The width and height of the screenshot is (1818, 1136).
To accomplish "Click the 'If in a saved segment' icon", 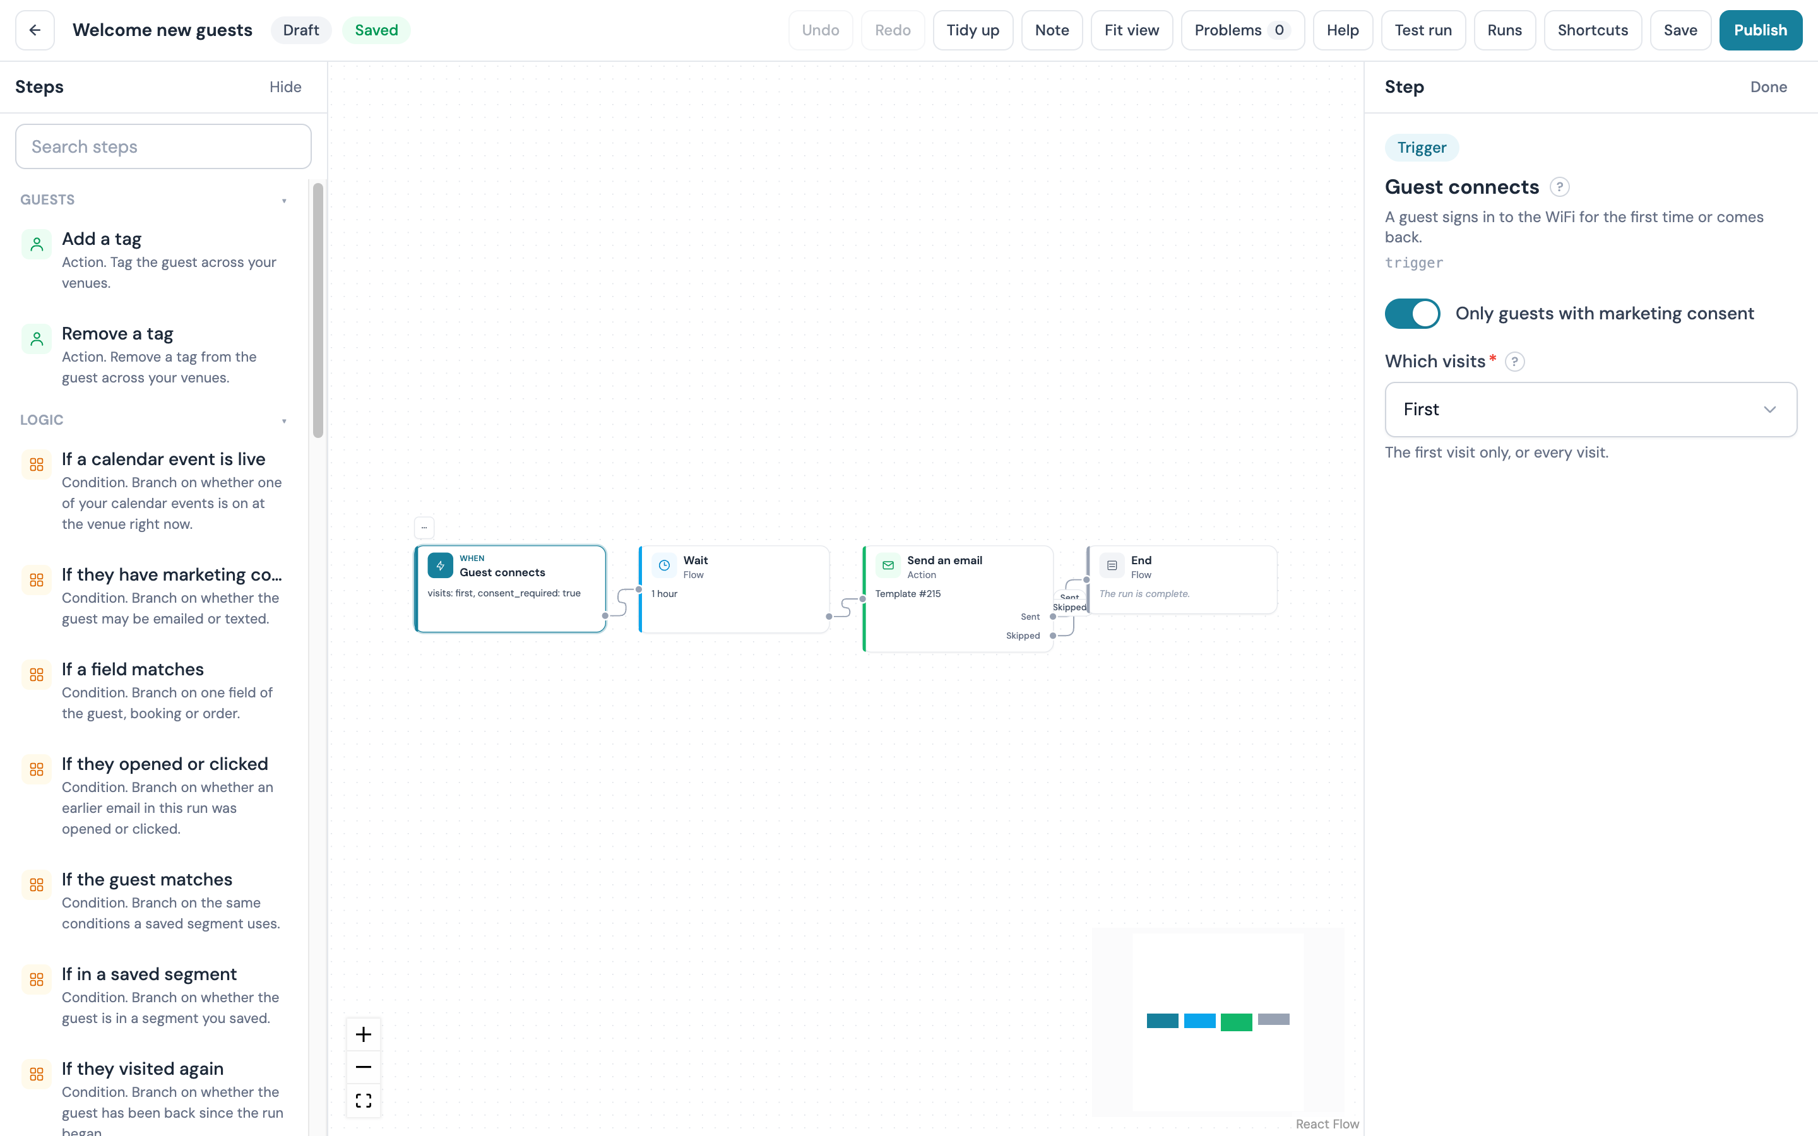I will [37, 979].
